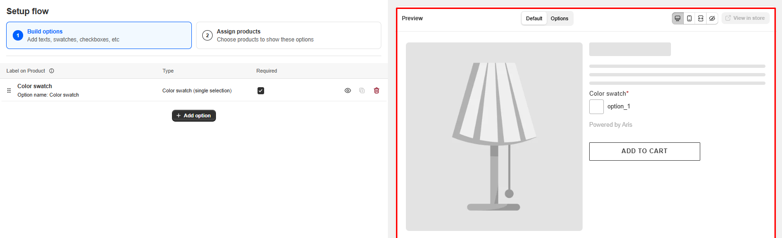Click View in store button
This screenshot has width=782, height=238.
[745, 18]
